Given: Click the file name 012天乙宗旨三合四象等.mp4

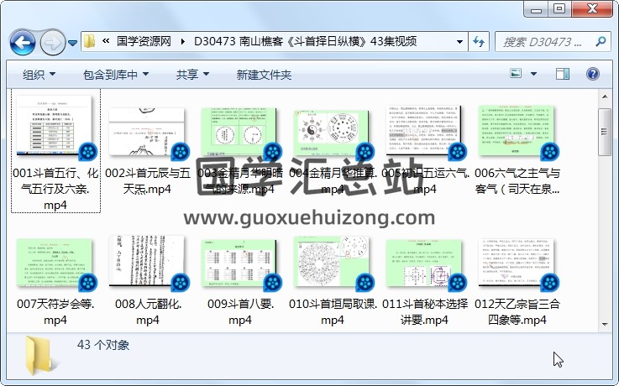Looking at the screenshot, I should [517, 312].
